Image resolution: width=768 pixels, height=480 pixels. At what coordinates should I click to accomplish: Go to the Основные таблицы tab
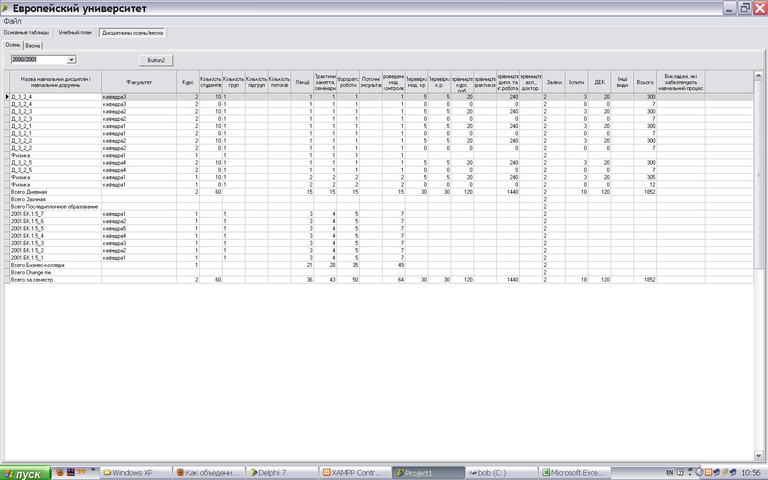coord(27,32)
